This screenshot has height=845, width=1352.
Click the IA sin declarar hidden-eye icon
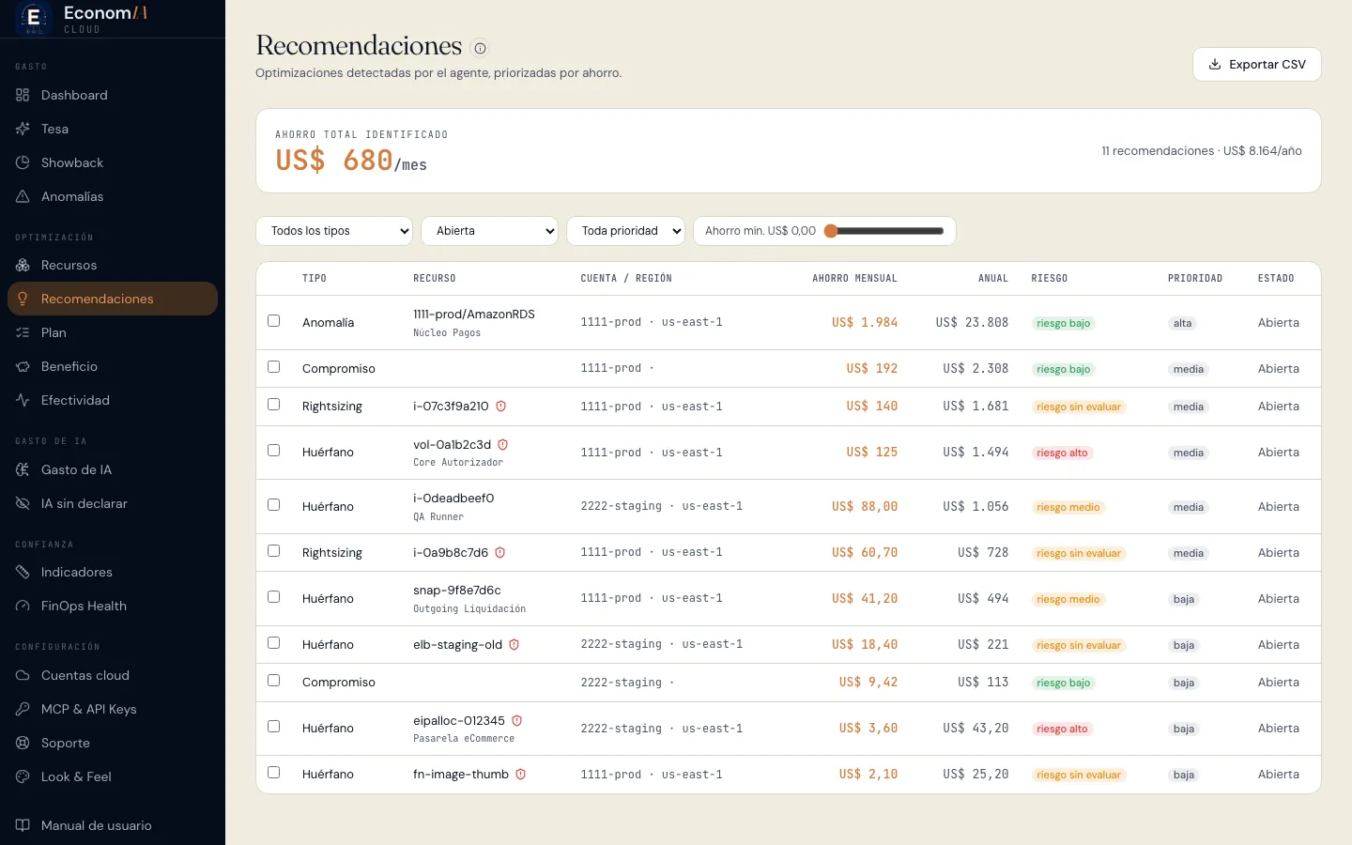point(23,503)
